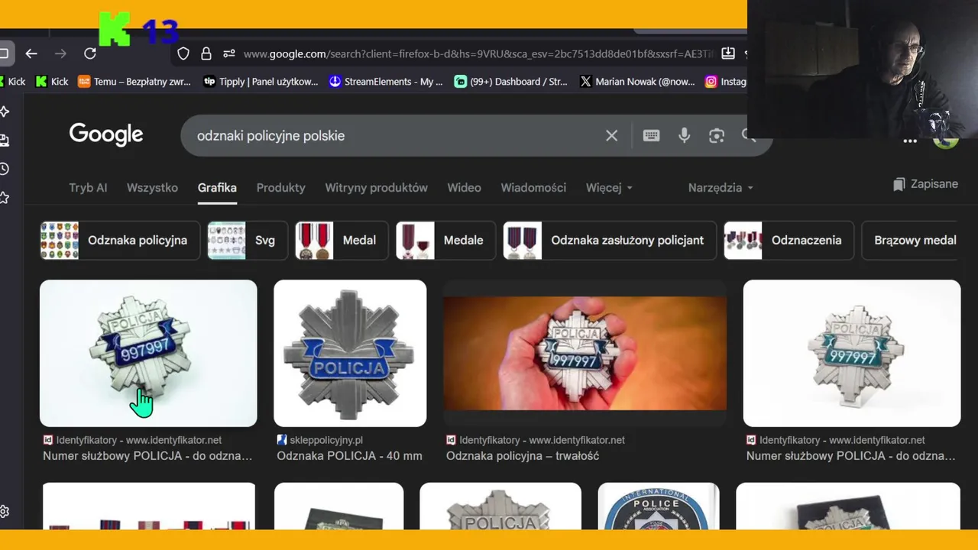978x550 pixels.
Task: Open the sidebar settings gear icon
Action: click(x=4, y=511)
